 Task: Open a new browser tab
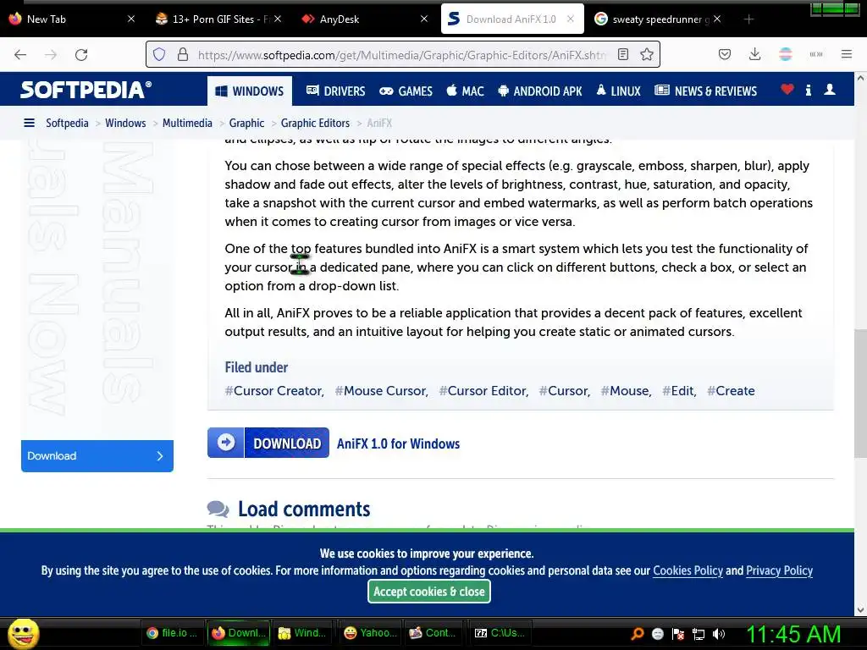(x=748, y=19)
